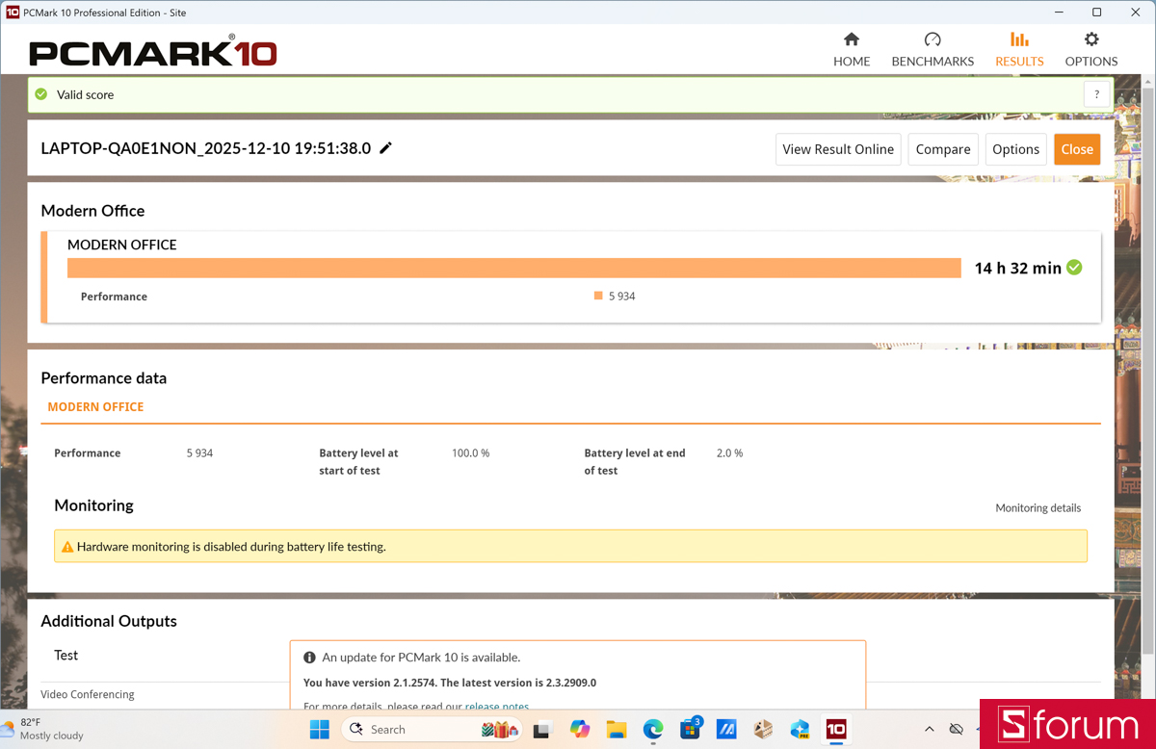Open the PRE badge app taskbar icon
This screenshot has width=1156, height=749.
(800, 730)
